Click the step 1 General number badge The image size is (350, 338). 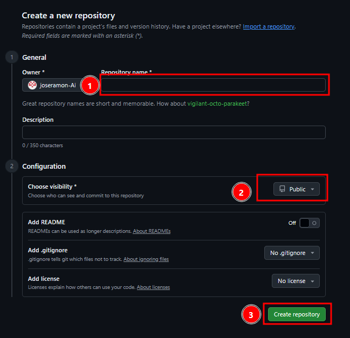[x=11, y=57]
